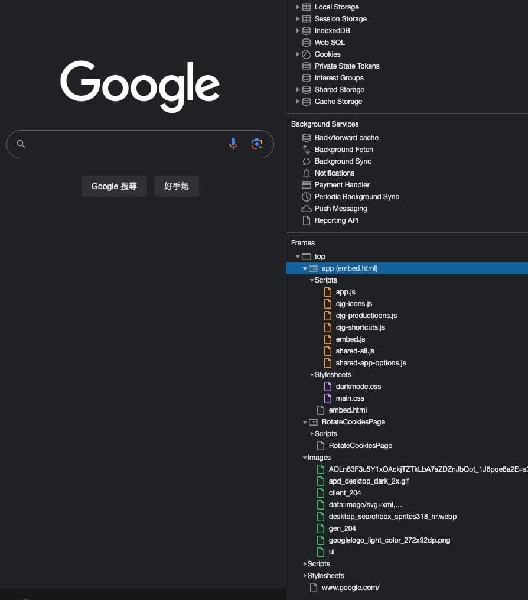Click the 好手氣 button
This screenshot has height=600, width=528.
point(176,186)
